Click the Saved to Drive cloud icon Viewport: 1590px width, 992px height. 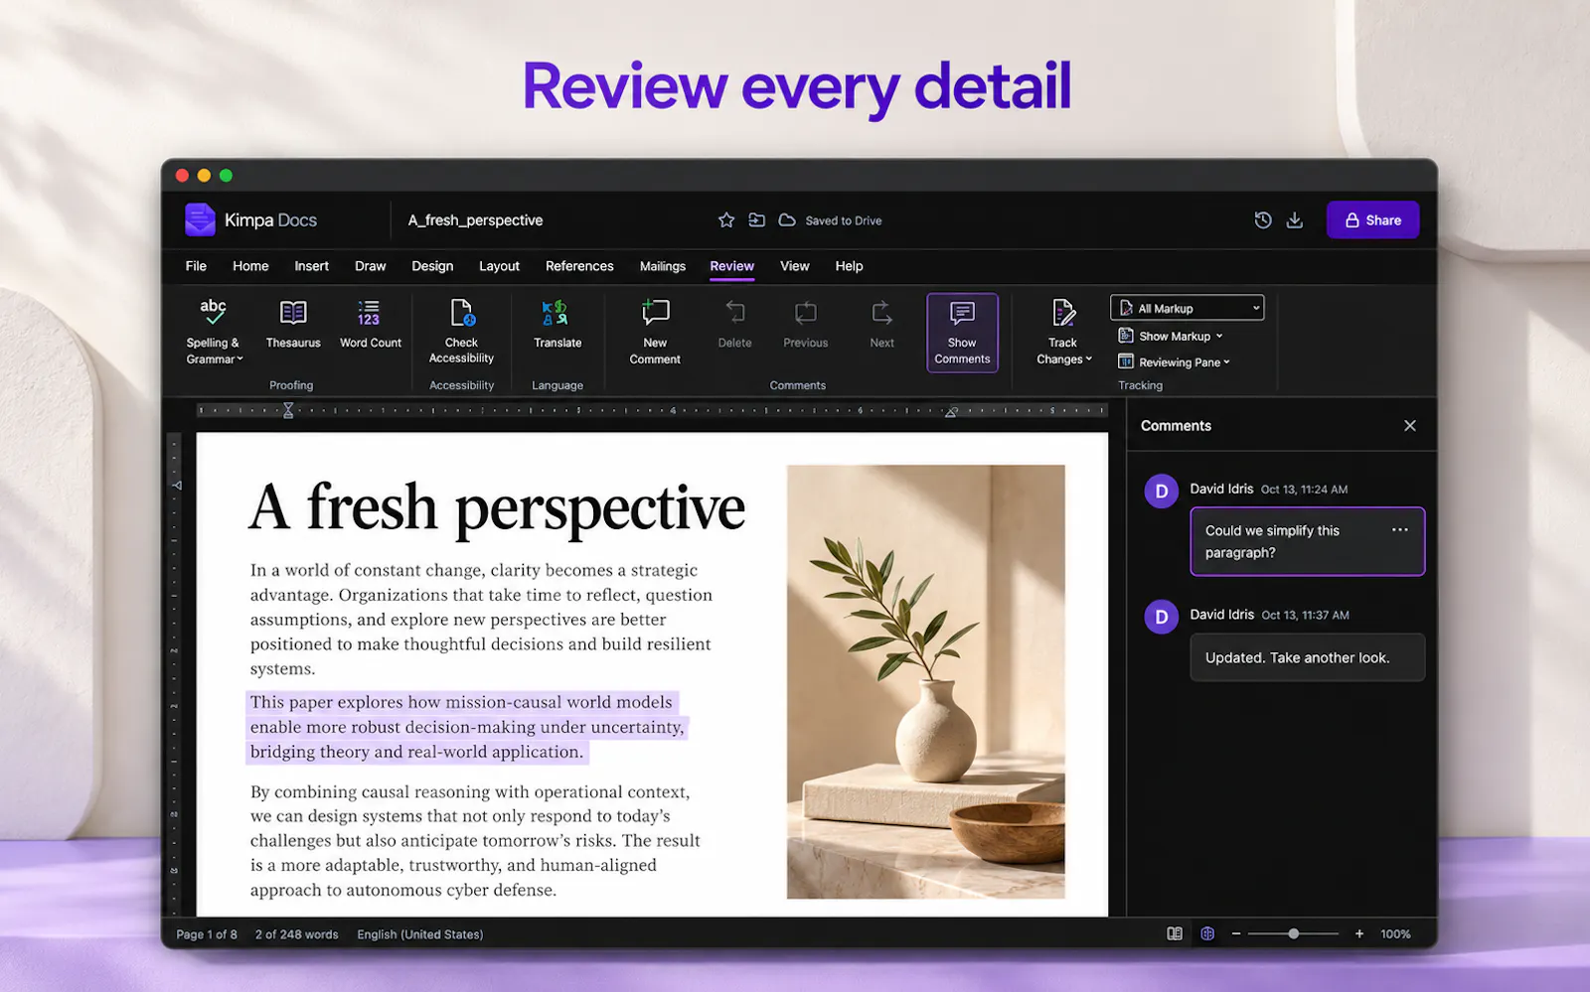coord(787,220)
